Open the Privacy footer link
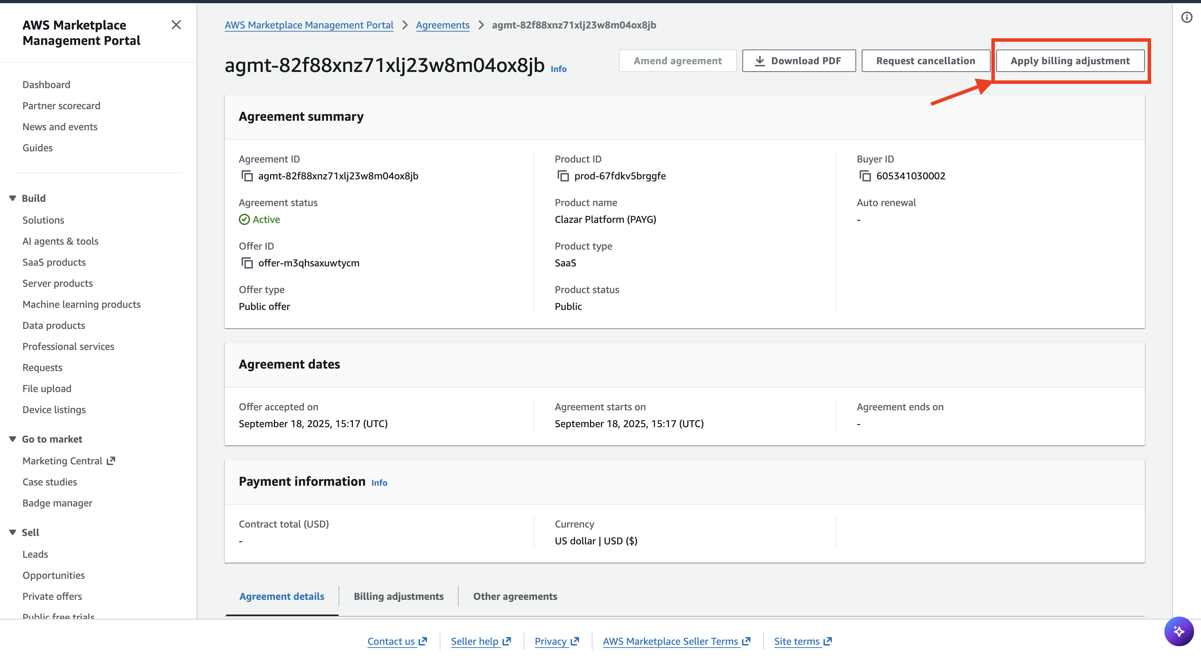 557,641
